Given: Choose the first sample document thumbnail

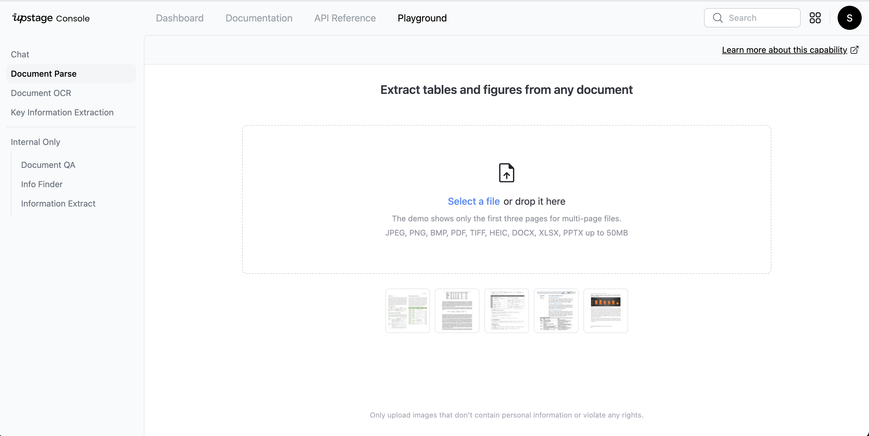Looking at the screenshot, I should point(407,311).
